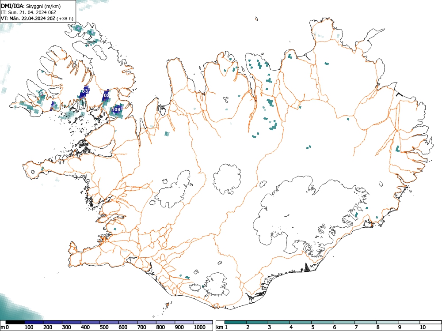Viewport: 442px width, 331px height.
Task: Click the blue swatch between 400 and 500
Action: click(91, 322)
